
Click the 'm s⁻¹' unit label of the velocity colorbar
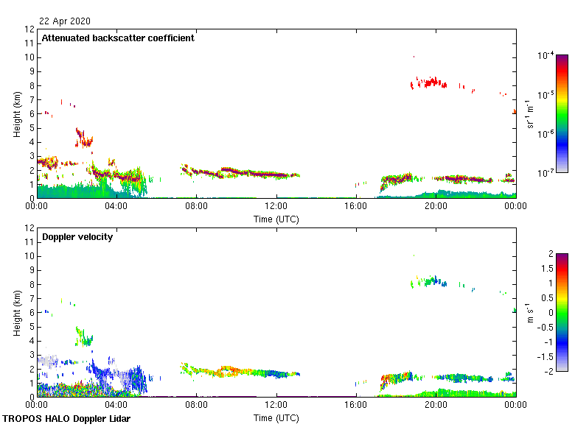[x=531, y=312]
